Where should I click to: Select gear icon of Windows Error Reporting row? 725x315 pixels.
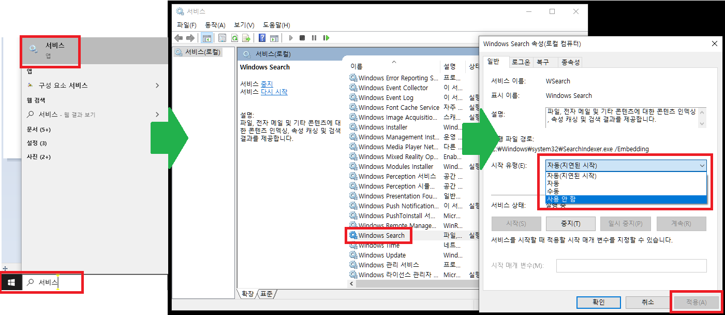(353, 78)
